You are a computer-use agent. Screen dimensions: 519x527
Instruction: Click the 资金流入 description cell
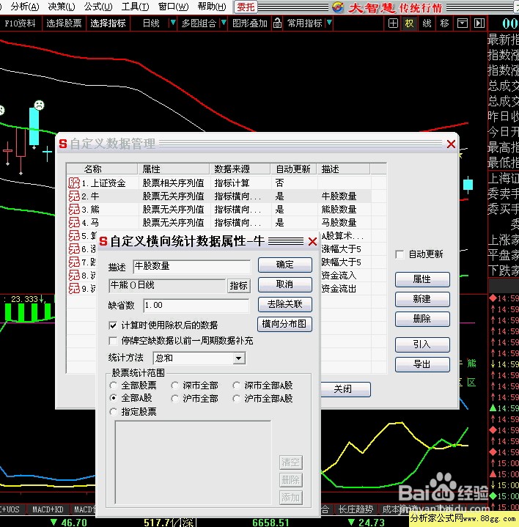[x=339, y=276]
